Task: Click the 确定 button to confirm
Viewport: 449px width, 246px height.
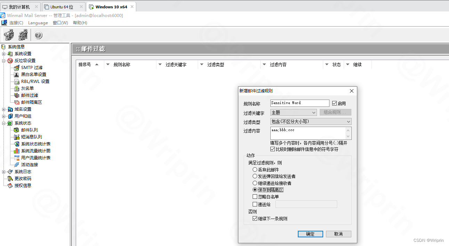Action: (x=310, y=234)
